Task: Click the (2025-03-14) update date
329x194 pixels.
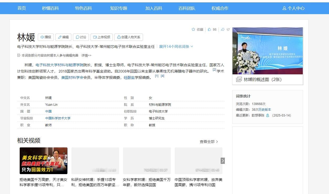Action: coord(282,115)
